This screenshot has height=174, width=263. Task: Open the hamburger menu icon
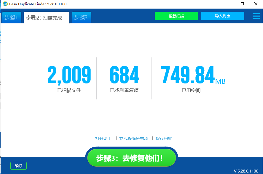[x=256, y=16]
